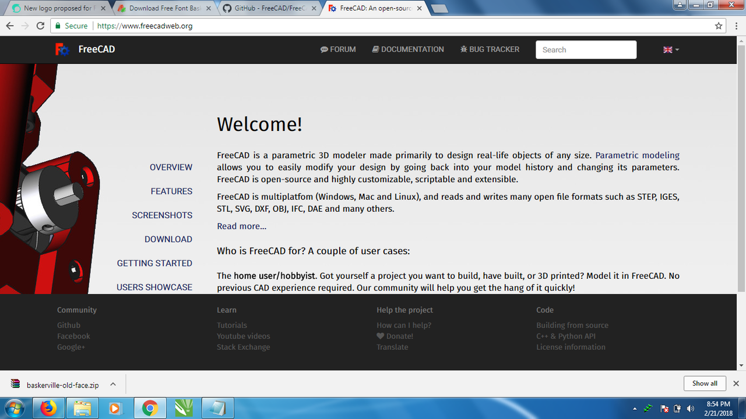Reload the page with the refresh icon
Viewport: 746px width, 419px height.
[x=40, y=26]
